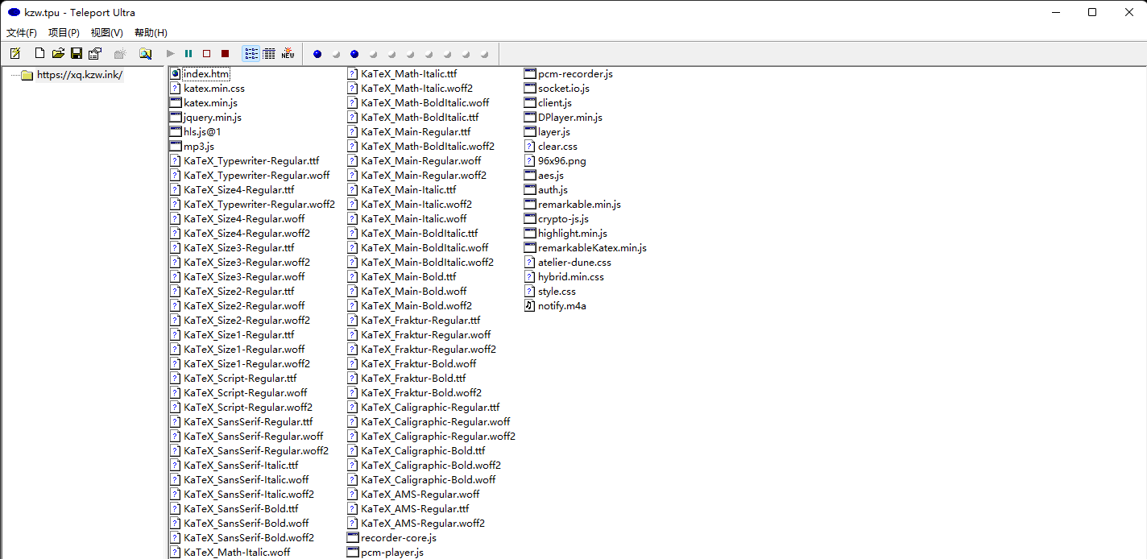Click the hollow red stop button
This screenshot has height=559, width=1147.
206,54
